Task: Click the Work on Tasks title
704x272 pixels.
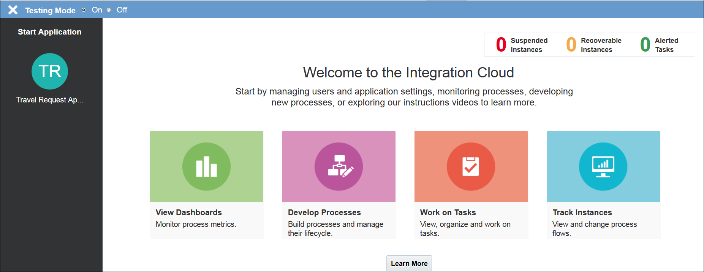Action: point(448,212)
